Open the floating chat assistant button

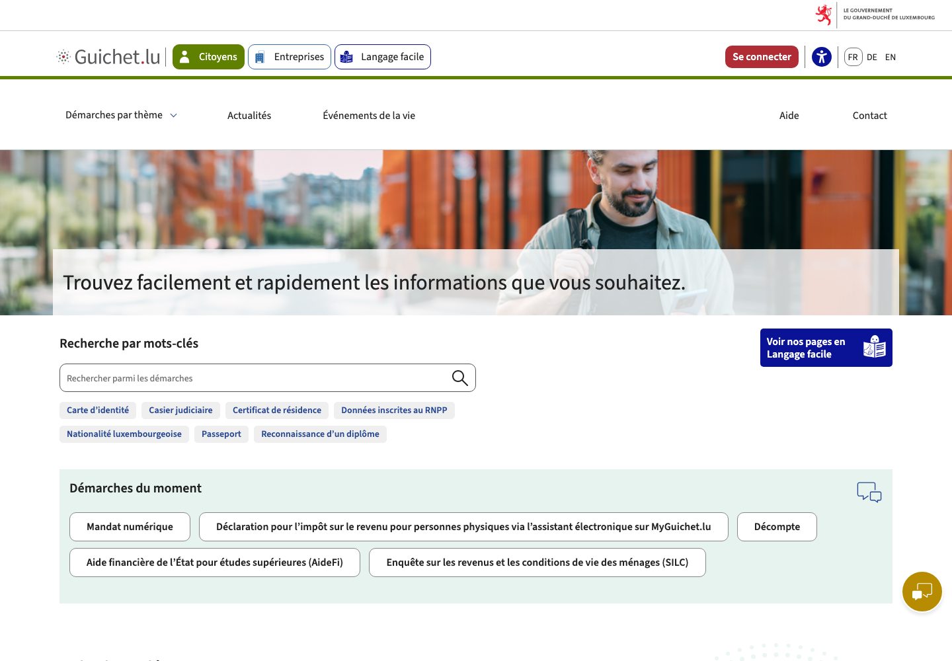[922, 592]
